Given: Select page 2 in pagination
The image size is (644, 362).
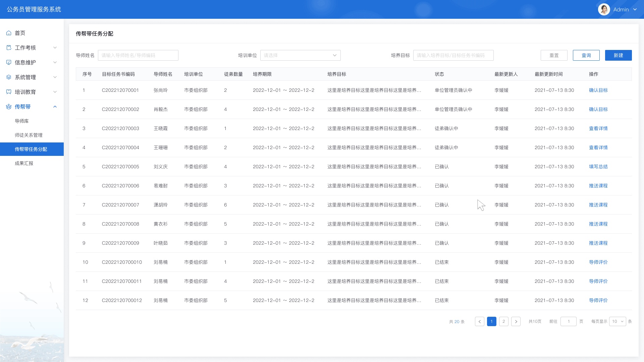Looking at the screenshot, I should (x=503, y=321).
